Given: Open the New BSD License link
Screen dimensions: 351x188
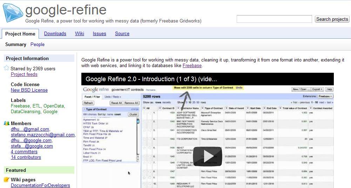Looking at the screenshot, I should 29,90.
